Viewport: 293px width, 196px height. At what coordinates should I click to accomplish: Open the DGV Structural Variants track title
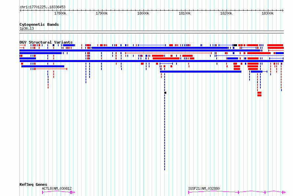pos(46,42)
